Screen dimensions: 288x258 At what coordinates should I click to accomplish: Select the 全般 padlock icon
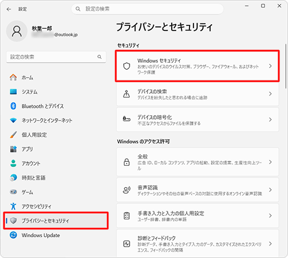coord(127,162)
